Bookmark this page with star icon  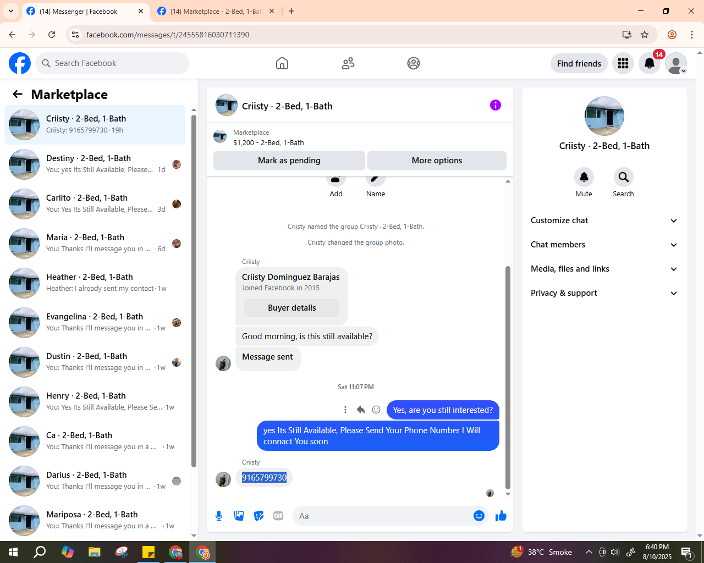pos(645,35)
